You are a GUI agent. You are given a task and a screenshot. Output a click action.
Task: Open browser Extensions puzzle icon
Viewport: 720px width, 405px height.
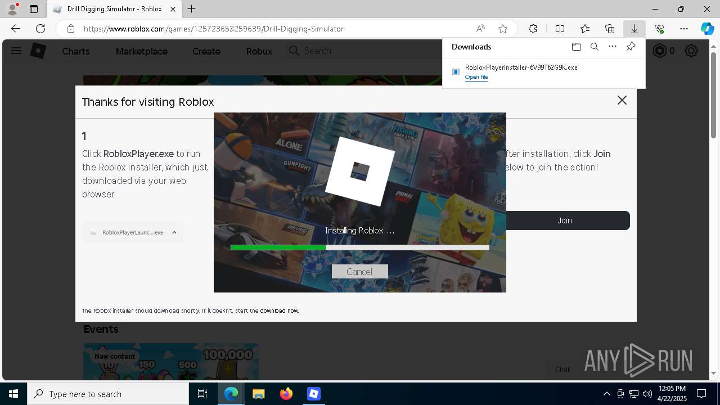click(x=533, y=29)
